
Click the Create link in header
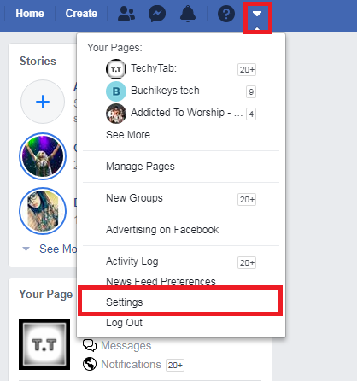81,14
